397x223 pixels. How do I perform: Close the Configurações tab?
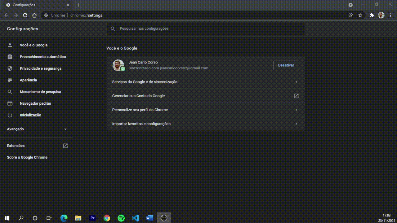[68, 5]
